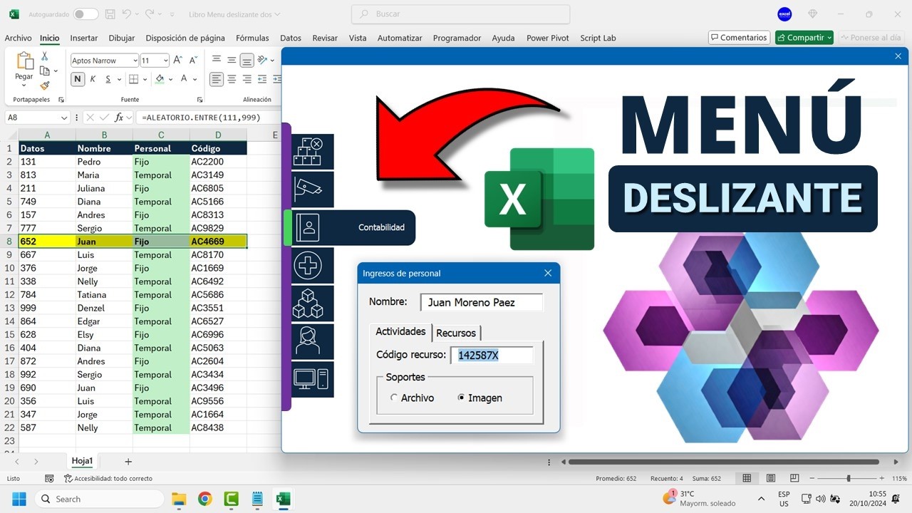Click the Undo arrow in title bar
The image size is (912, 513).
127,14
